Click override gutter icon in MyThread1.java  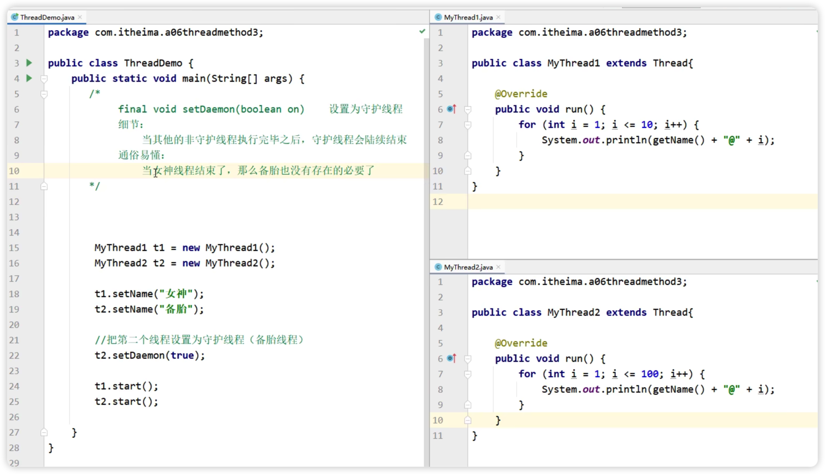(452, 109)
